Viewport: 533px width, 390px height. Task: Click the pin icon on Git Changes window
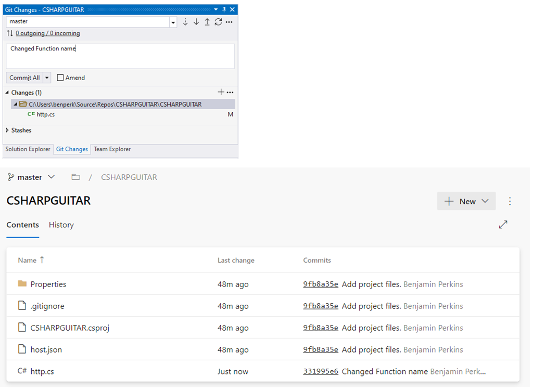click(223, 9)
